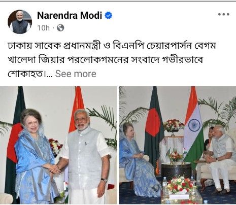Open the right seated meeting photo
Image resolution: width=236 pixels, height=205 pixels.
click(x=178, y=145)
